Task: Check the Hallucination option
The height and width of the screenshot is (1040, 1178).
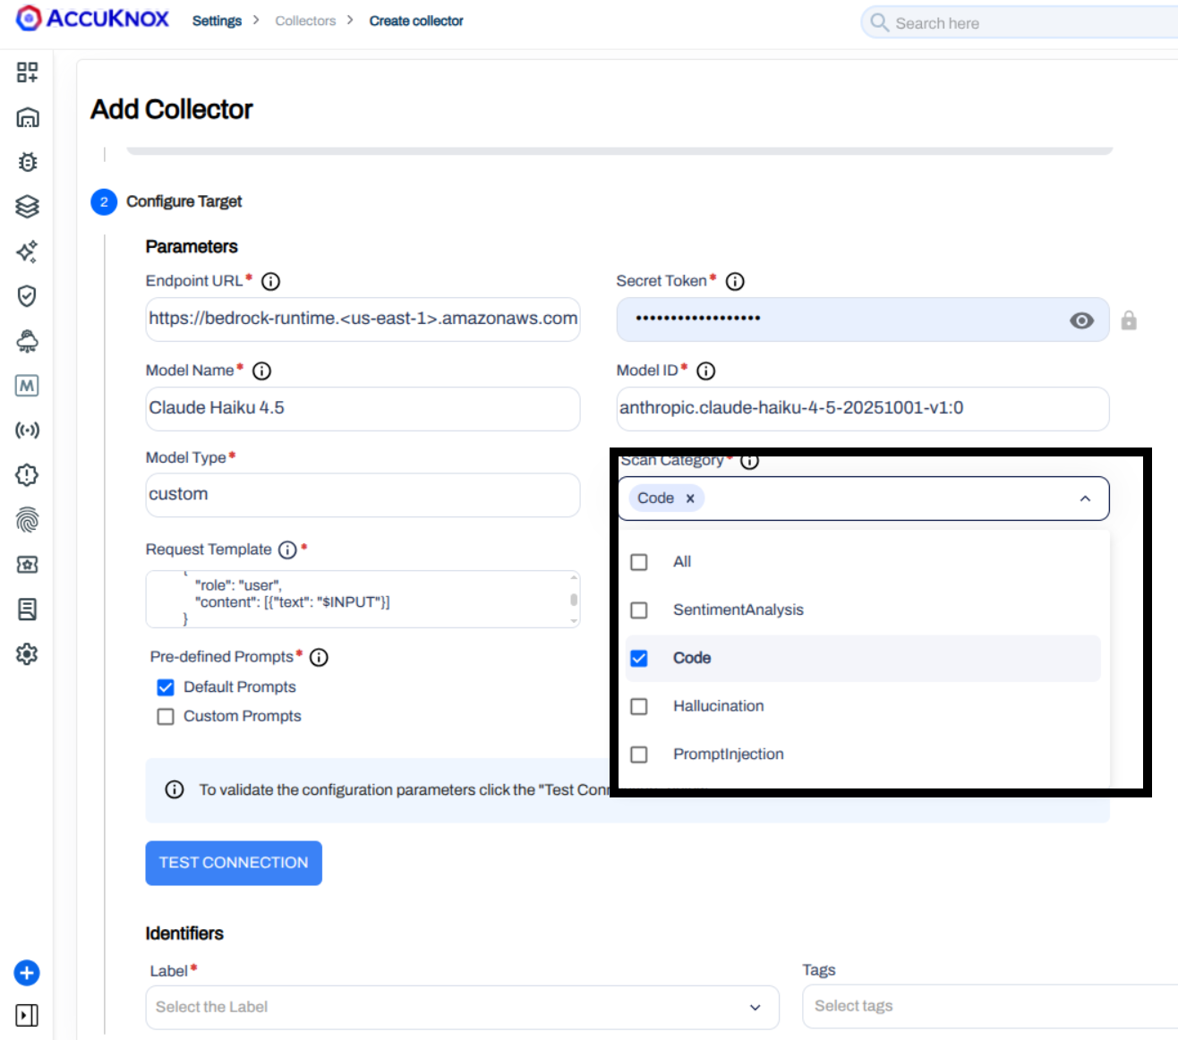Action: [x=639, y=707]
